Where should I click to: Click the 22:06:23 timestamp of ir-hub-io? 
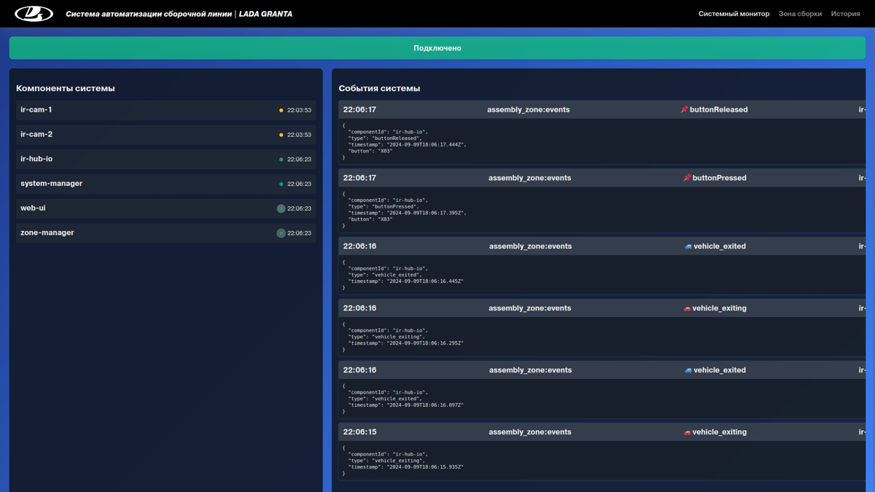(x=299, y=160)
